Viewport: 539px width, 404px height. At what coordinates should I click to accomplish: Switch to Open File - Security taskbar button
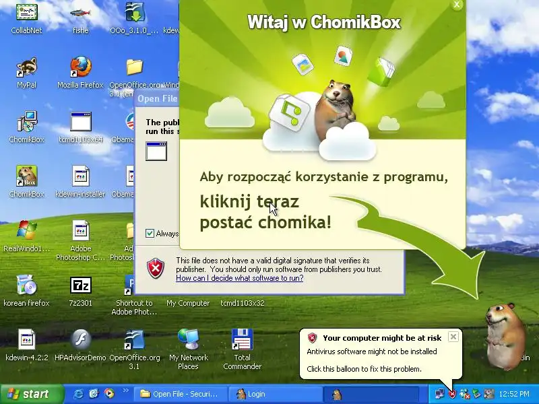click(180, 394)
